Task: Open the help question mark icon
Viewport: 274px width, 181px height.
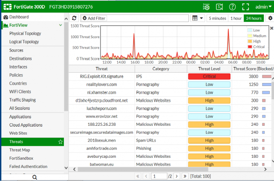Action: click(x=232, y=7)
